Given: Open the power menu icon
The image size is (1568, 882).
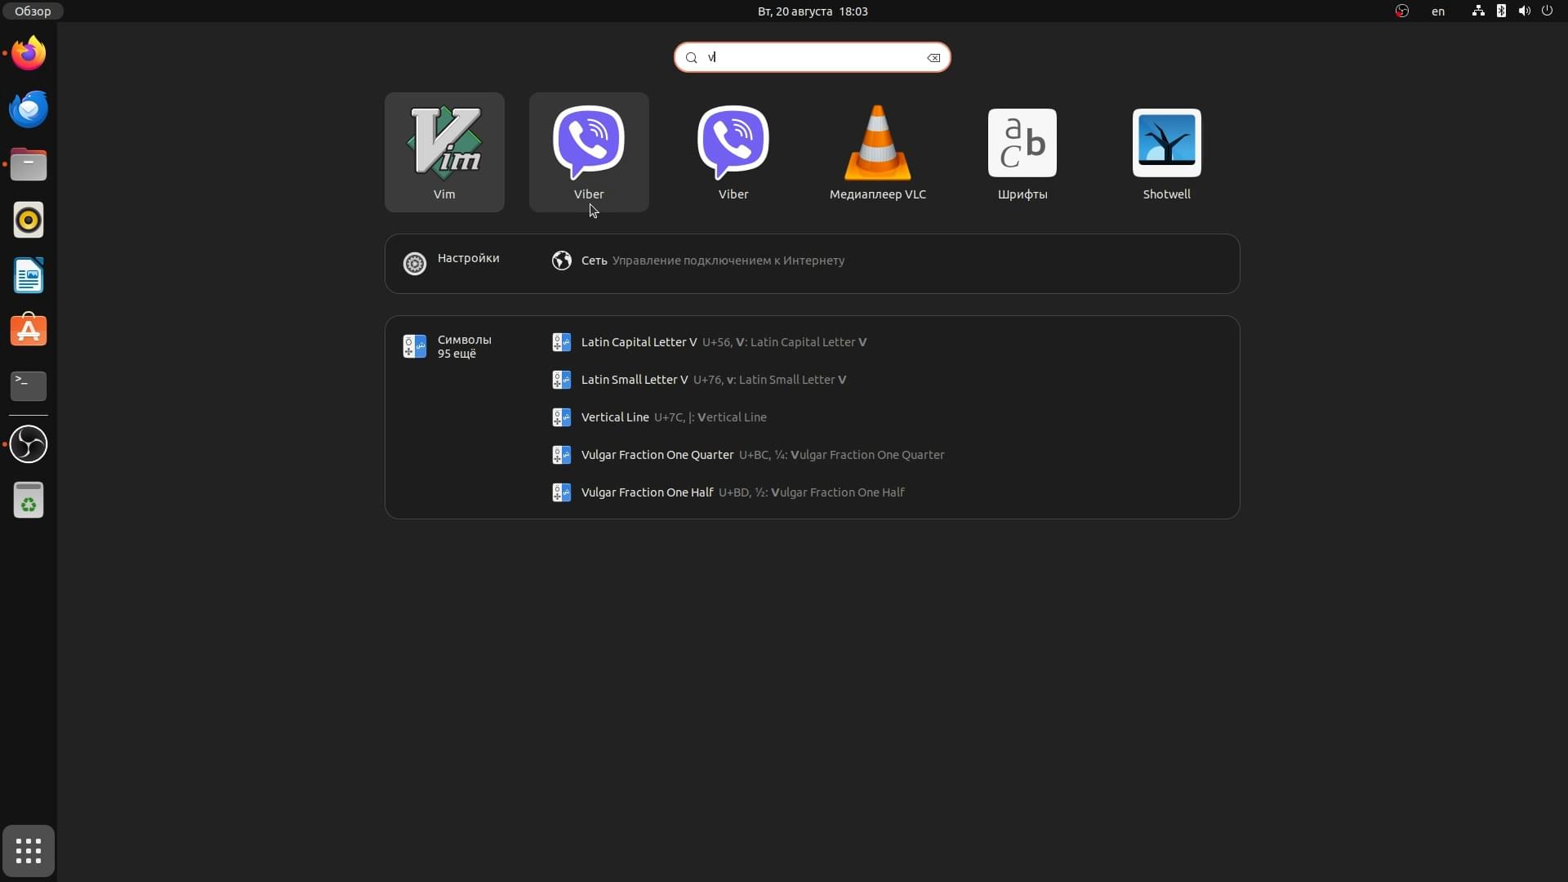Looking at the screenshot, I should pyautogui.click(x=1547, y=11).
